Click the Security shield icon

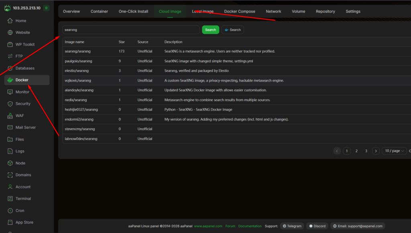click(10, 104)
